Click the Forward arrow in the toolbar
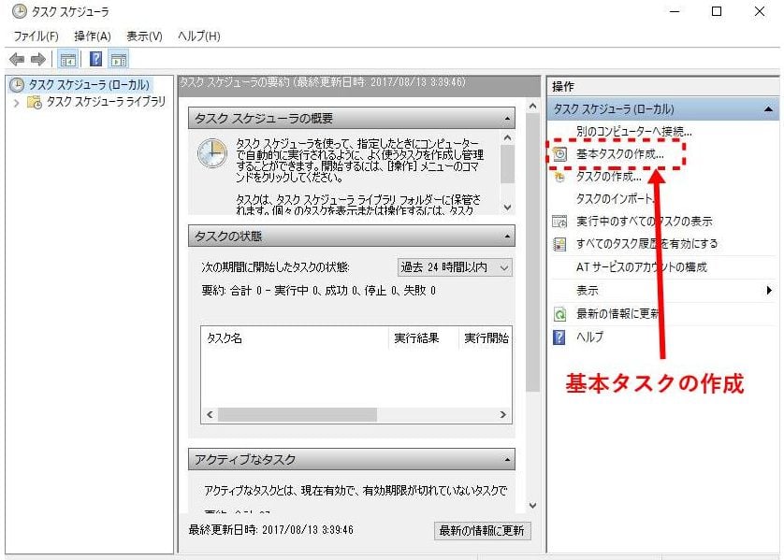The height and width of the screenshot is (560, 784). coord(38,59)
